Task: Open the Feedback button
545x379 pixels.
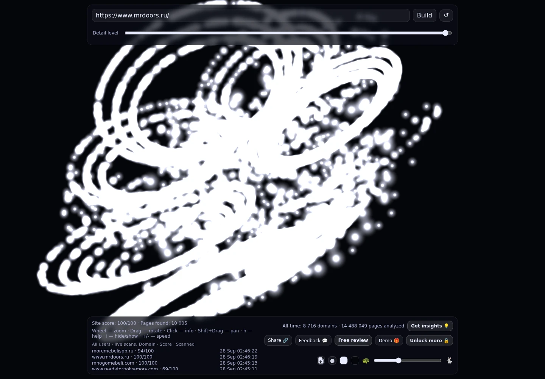Action: pos(313,340)
